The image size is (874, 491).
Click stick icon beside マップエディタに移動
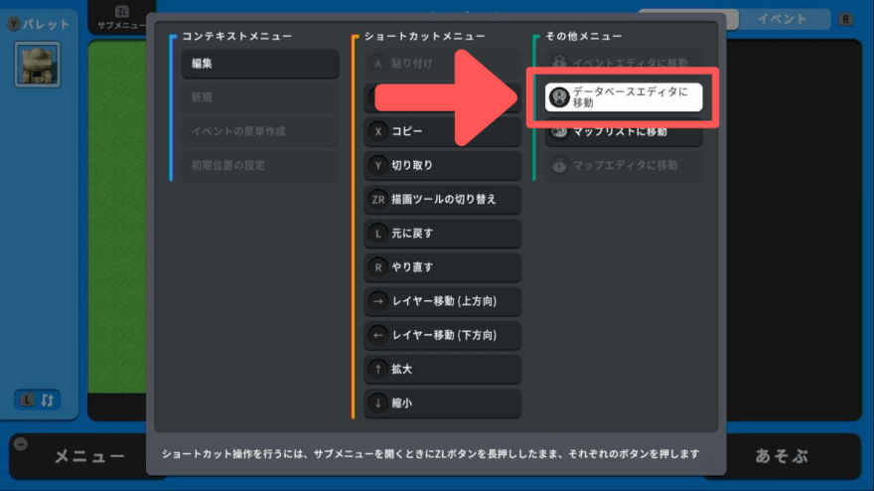559,166
